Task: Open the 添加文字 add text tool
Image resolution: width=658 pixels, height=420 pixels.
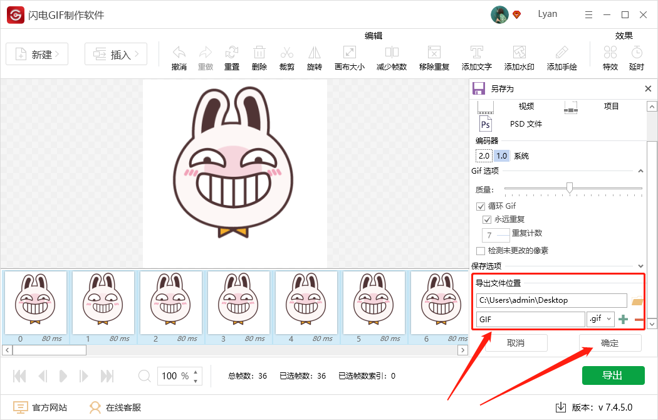Action: coord(477,53)
